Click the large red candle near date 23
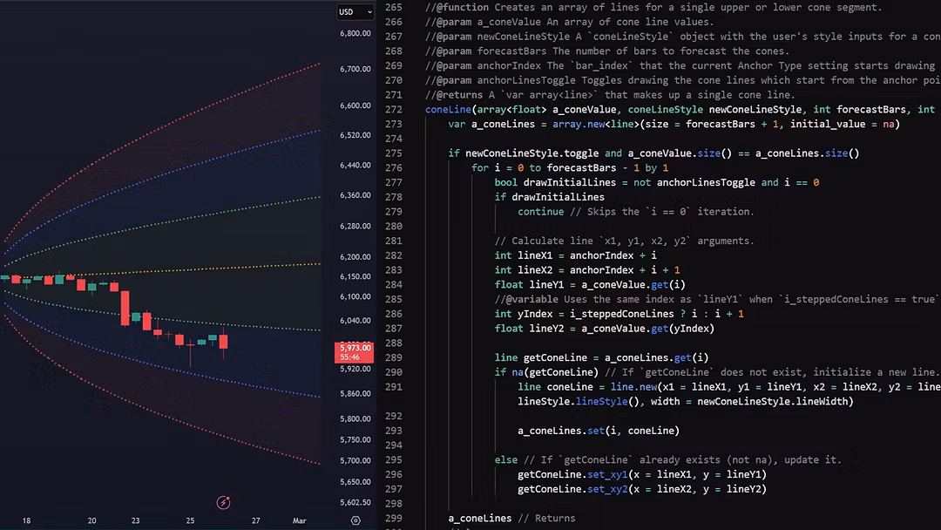Viewport: 941px width, 530px height. click(125, 307)
